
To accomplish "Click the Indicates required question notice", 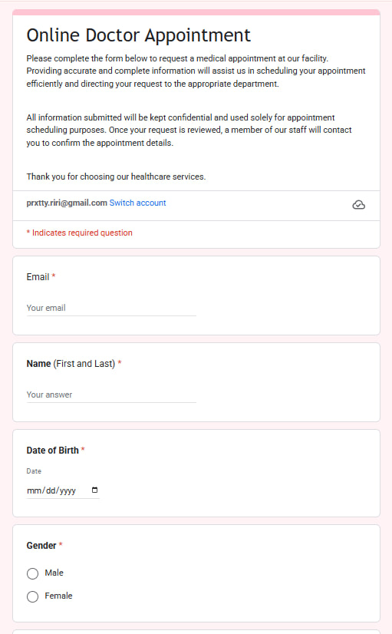I will pos(80,233).
